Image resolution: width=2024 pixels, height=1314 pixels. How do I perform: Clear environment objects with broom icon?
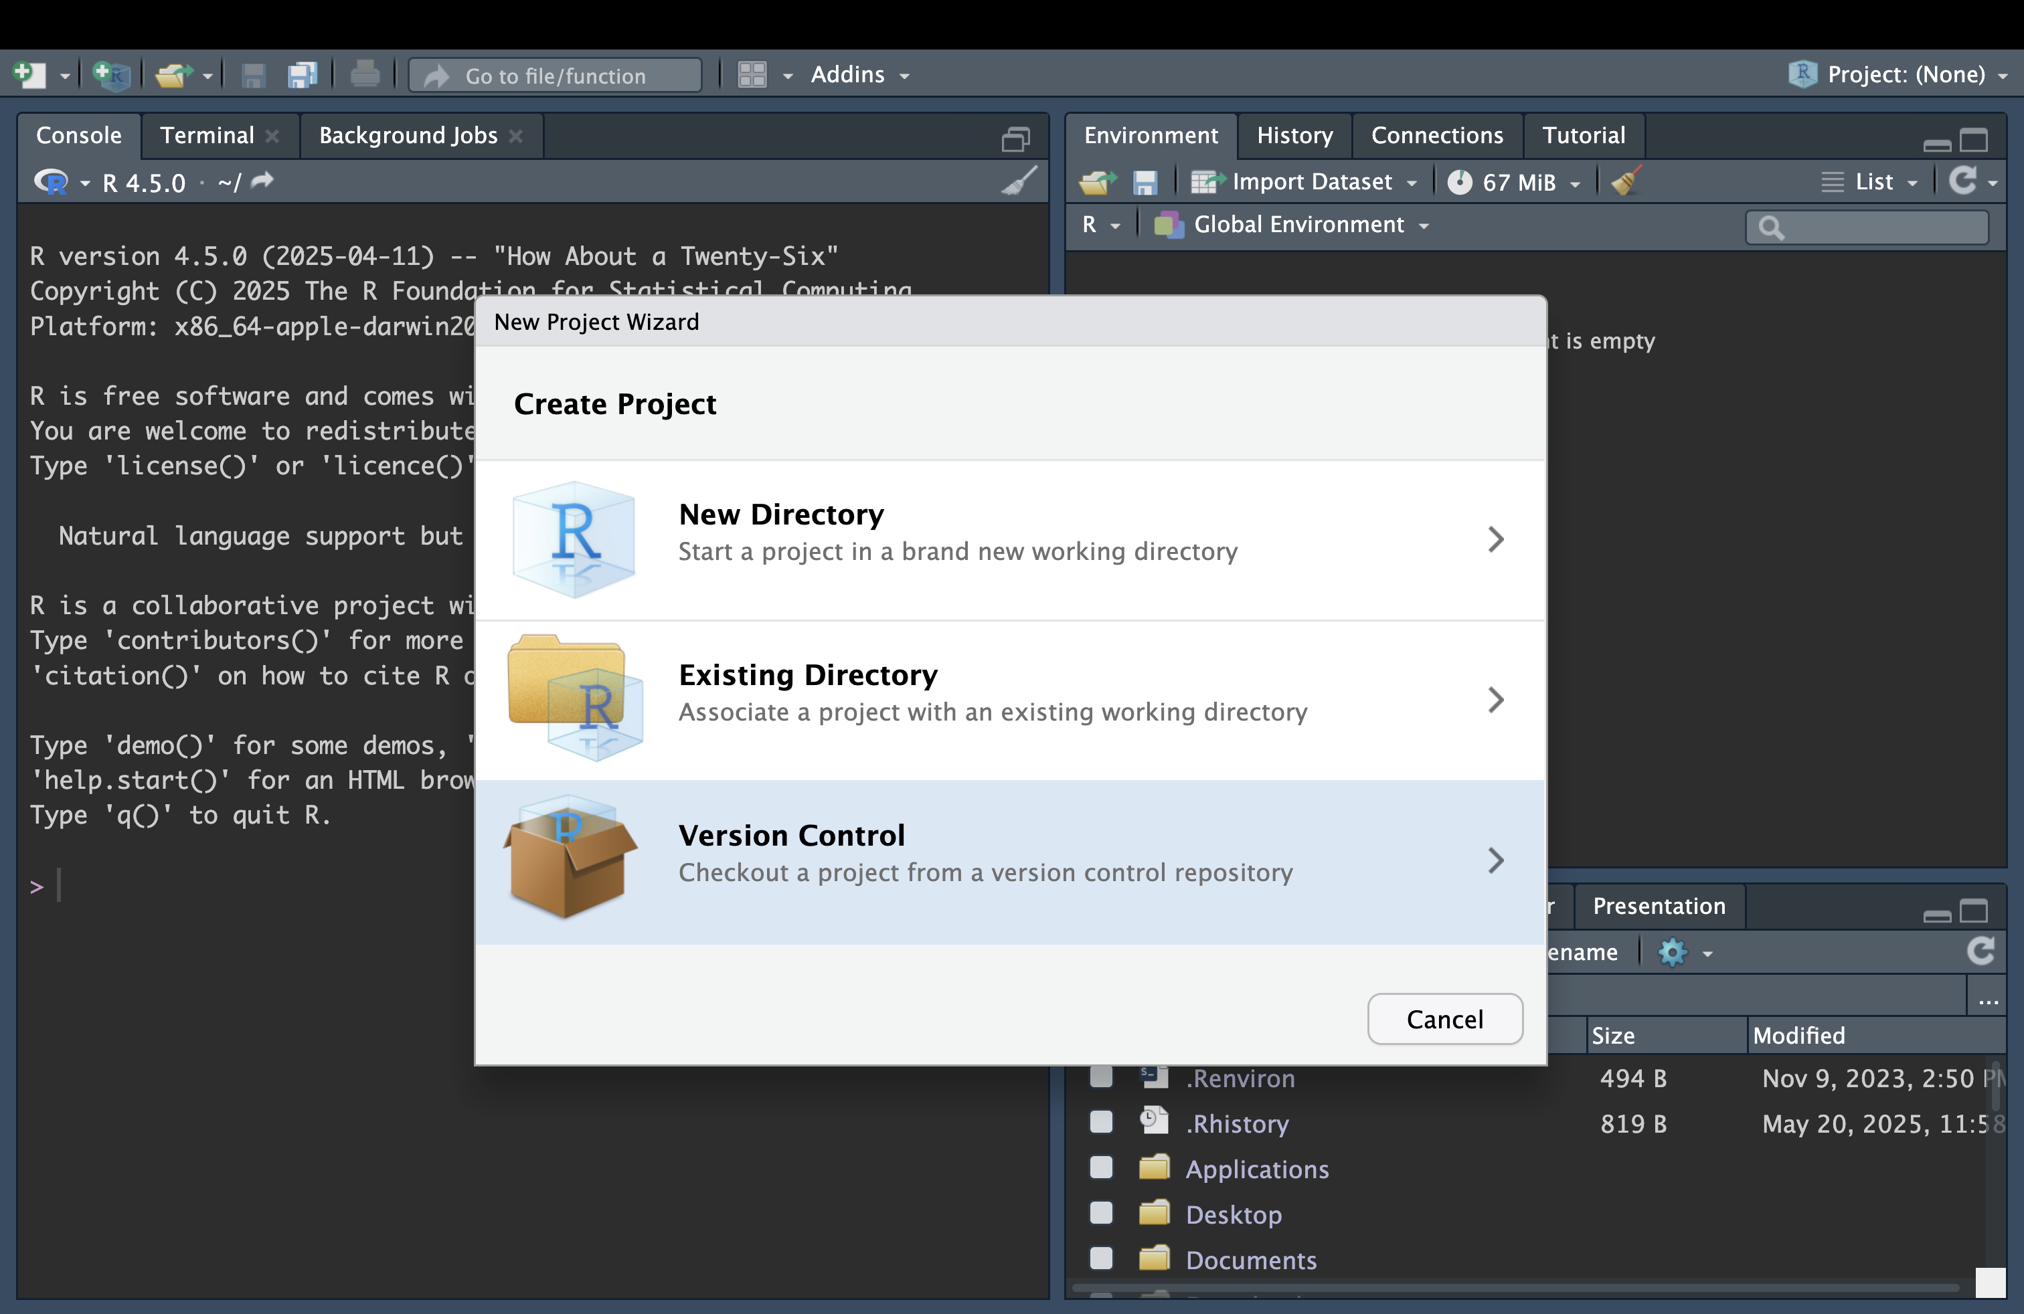point(1625,181)
